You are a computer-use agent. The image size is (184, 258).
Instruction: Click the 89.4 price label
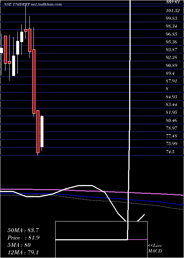click(x=170, y=73)
